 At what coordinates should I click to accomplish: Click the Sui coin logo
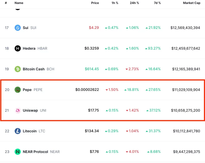(17, 28)
